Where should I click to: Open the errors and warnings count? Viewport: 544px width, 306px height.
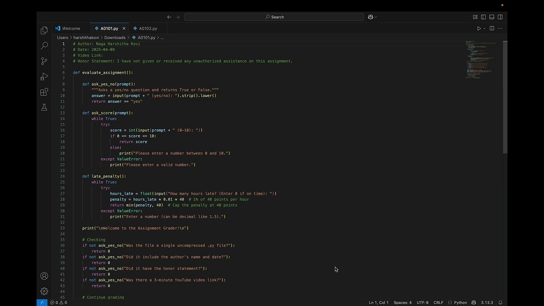(x=59, y=303)
